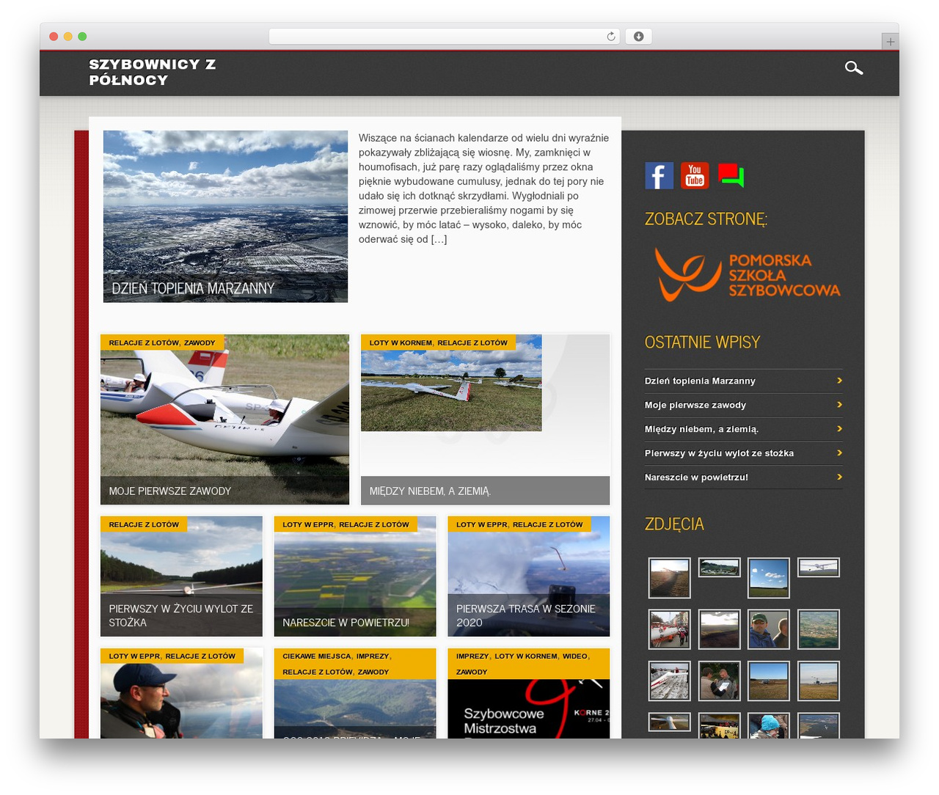The height and width of the screenshot is (795, 939).
Task: Select Relacje z lotów tag on Pierwsza trasa card
Action: tap(547, 524)
